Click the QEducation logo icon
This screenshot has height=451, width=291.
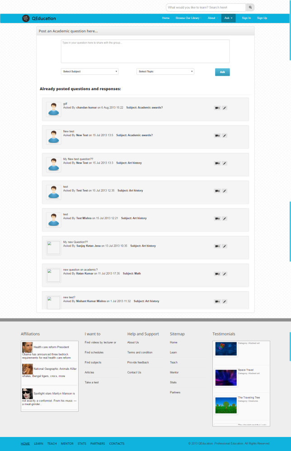26,18
